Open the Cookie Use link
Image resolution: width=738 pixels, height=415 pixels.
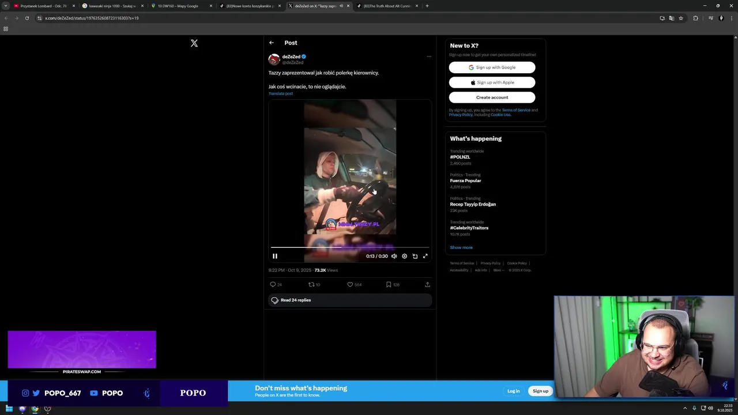click(500, 115)
